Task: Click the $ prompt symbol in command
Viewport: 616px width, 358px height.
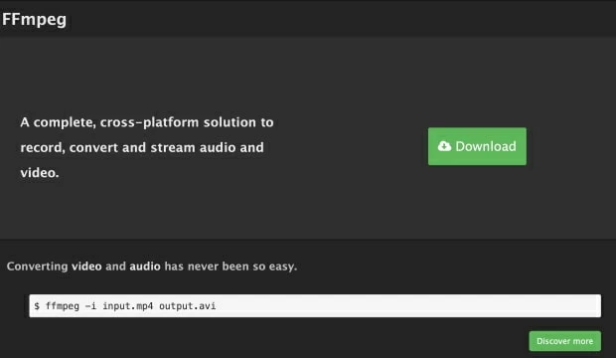Action: (x=37, y=306)
